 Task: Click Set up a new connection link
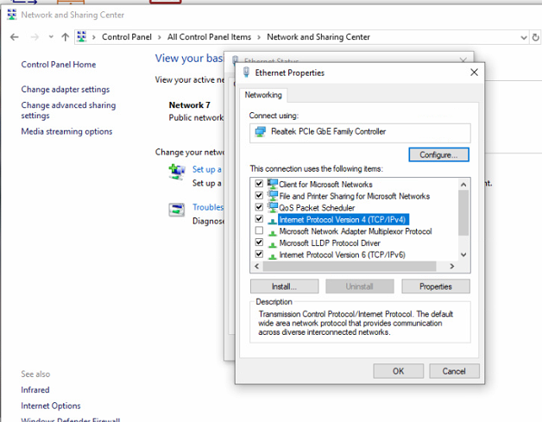click(x=207, y=169)
